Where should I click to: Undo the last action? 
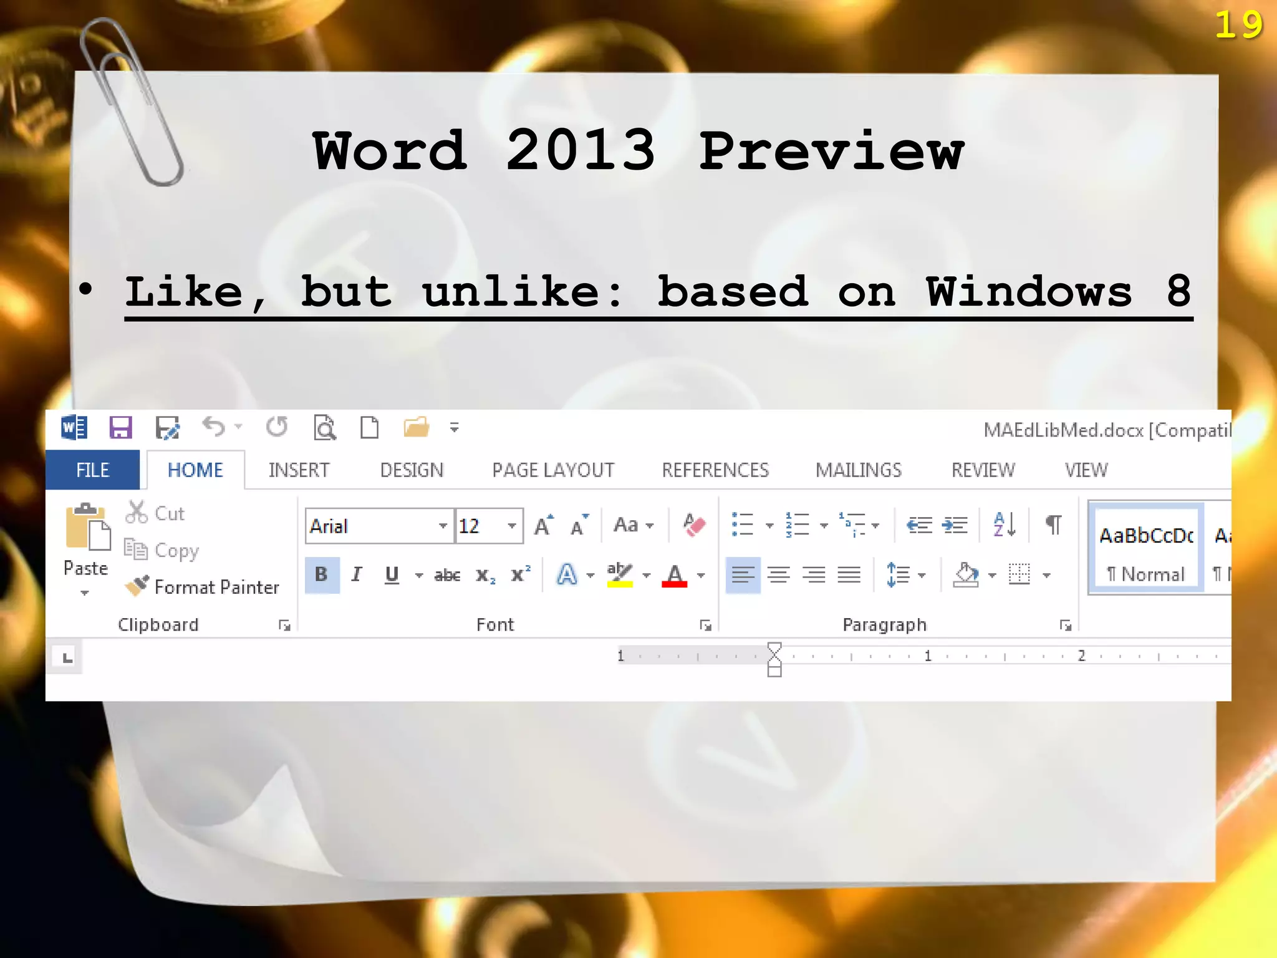click(x=214, y=427)
